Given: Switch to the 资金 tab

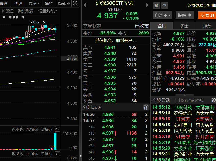Looking at the screenshot, I should pyautogui.click(x=185, y=26).
